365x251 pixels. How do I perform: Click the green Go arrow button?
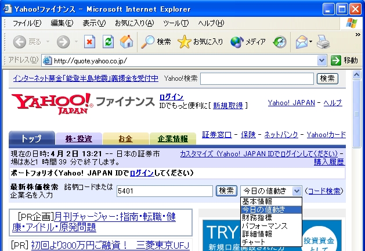coord(335,60)
